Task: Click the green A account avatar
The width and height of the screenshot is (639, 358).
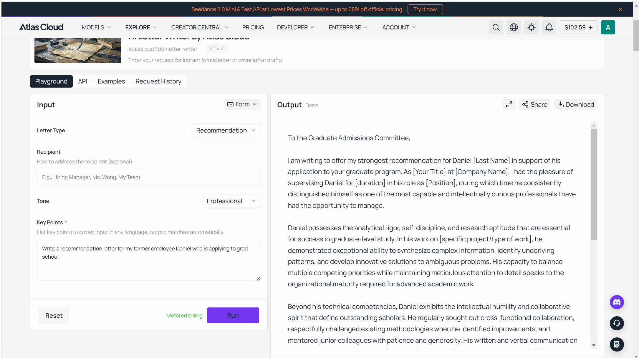Action: [608, 27]
